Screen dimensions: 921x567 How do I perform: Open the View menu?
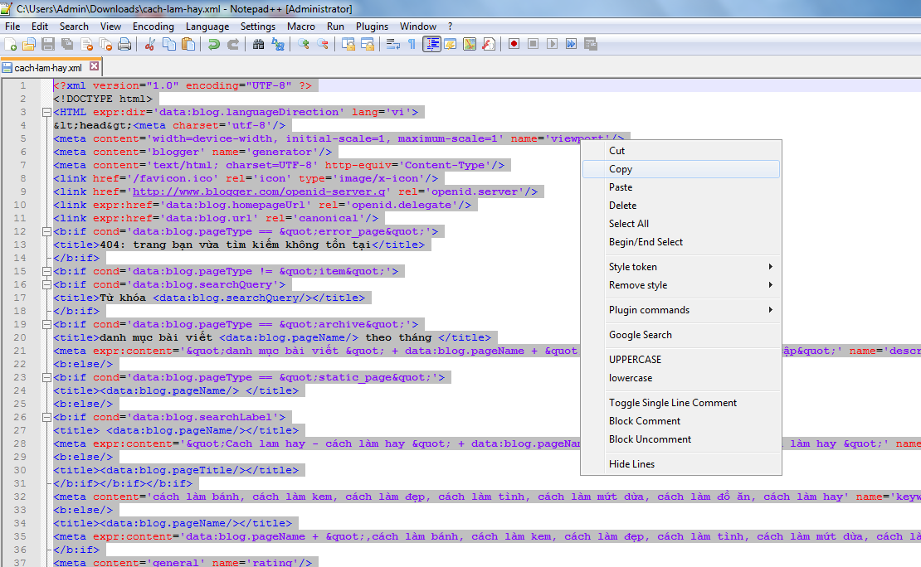click(x=110, y=27)
